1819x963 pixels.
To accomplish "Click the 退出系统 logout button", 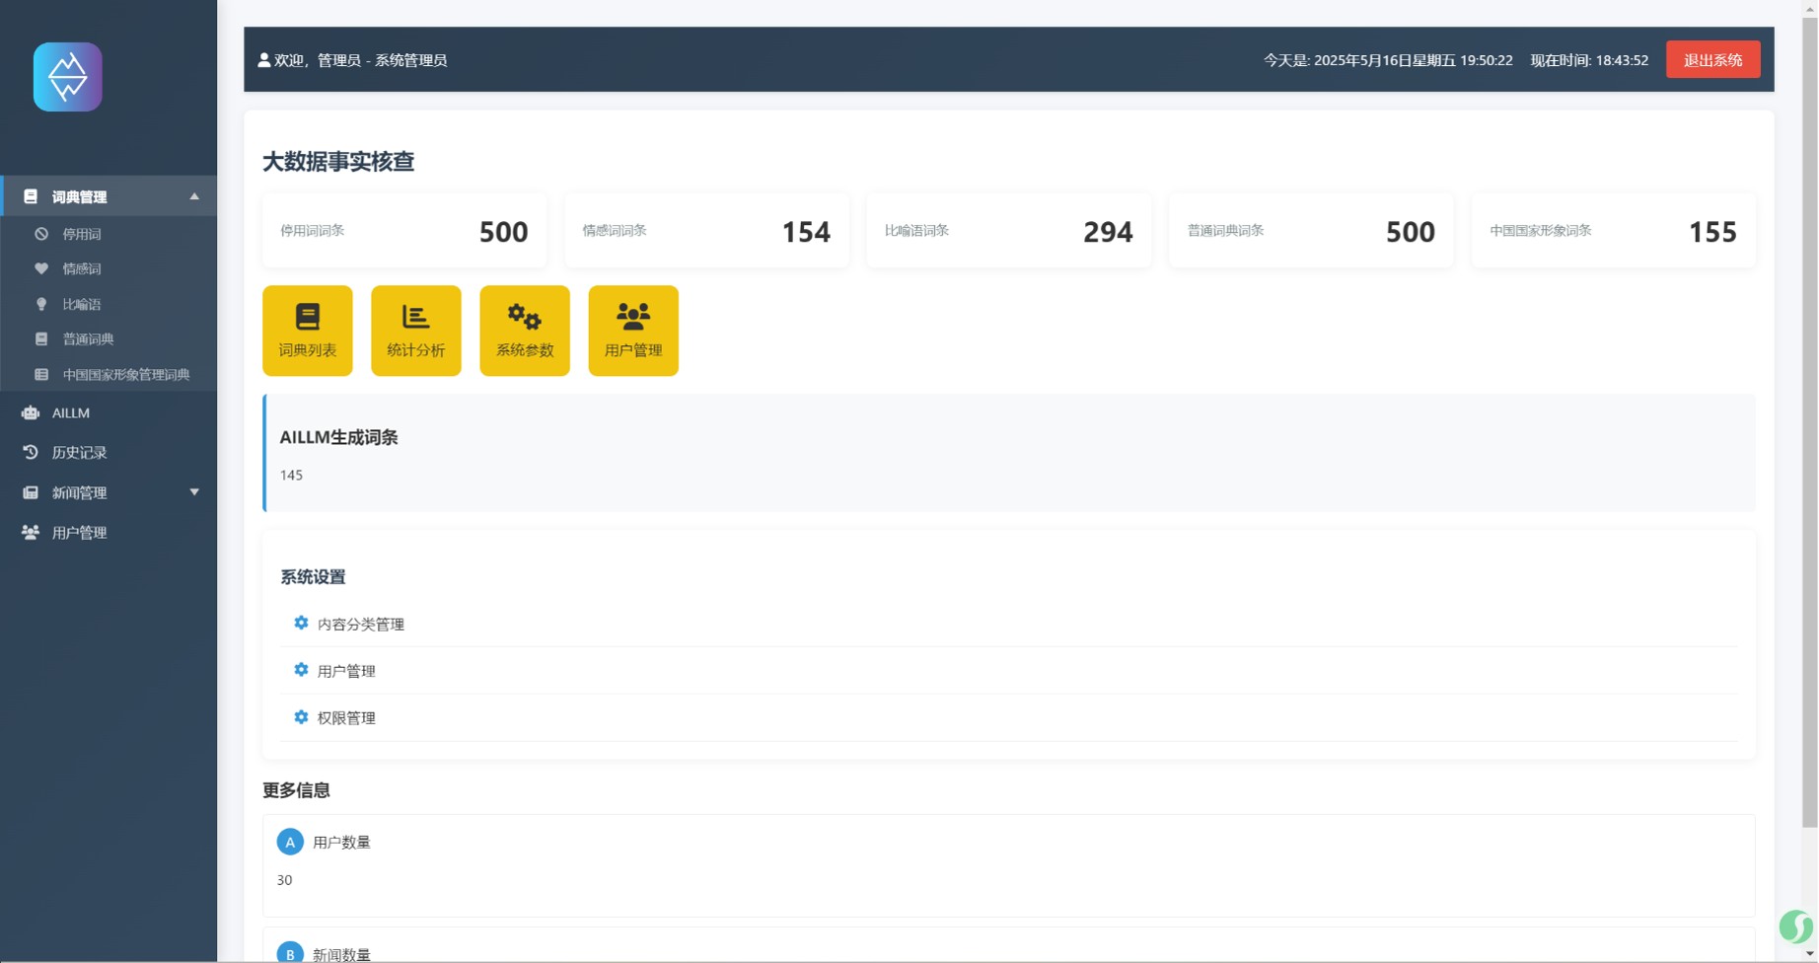I will [1712, 60].
